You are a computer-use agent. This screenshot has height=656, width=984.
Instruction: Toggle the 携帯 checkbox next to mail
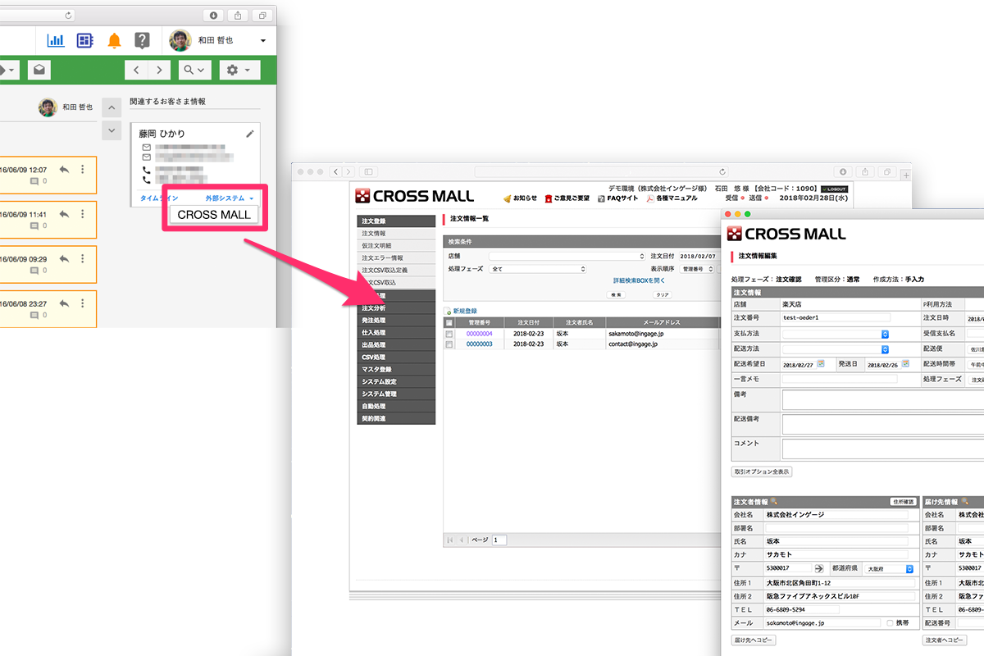click(890, 623)
